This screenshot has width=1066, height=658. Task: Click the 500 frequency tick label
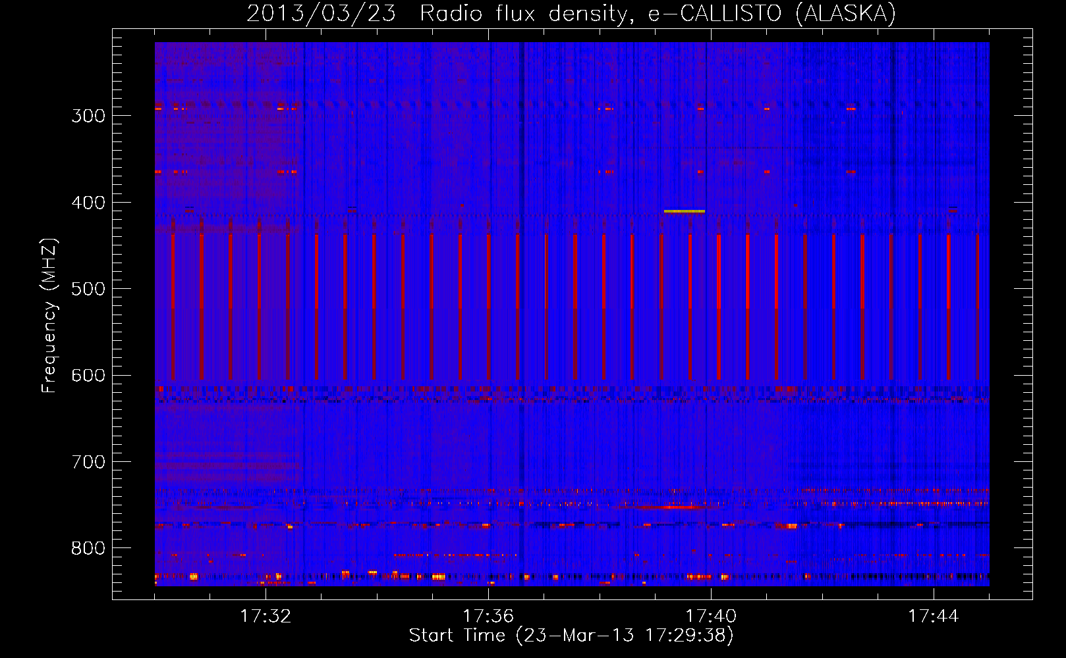click(x=88, y=289)
